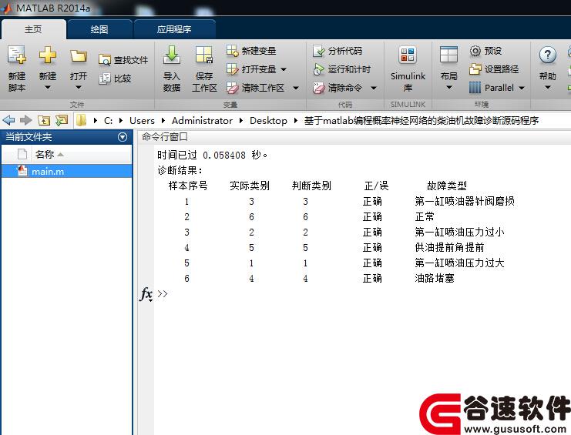Expand the 打开 dropdown arrow

point(79,87)
